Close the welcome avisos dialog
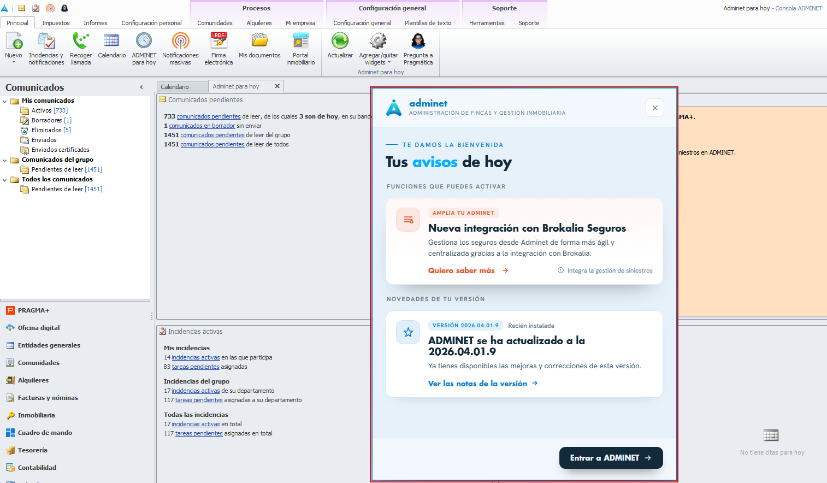 point(655,108)
